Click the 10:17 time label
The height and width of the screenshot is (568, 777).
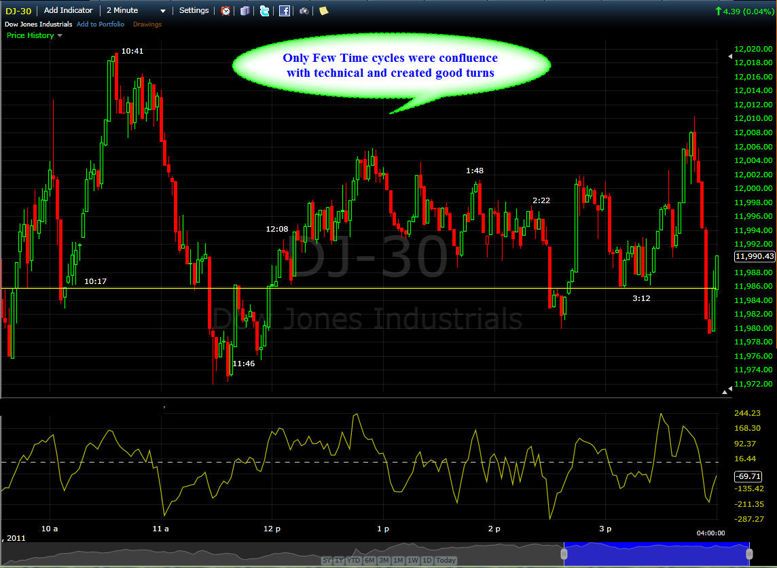coord(95,281)
